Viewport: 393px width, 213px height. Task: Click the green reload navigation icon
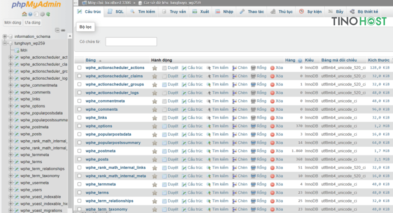[48, 14]
